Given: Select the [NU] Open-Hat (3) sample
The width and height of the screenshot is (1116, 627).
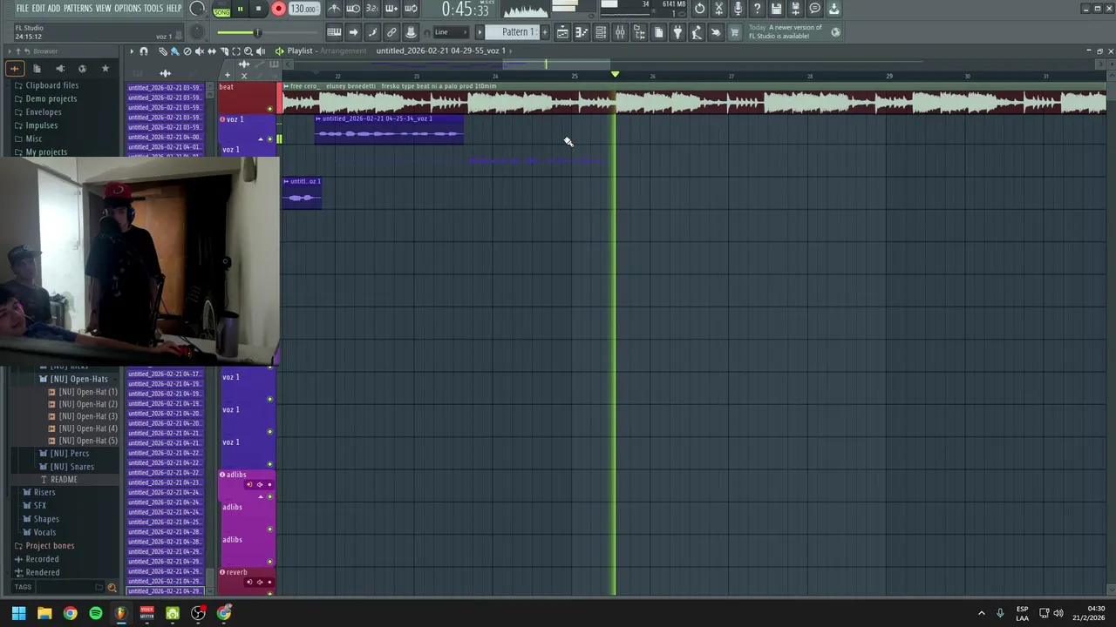Looking at the screenshot, I should pos(87,416).
